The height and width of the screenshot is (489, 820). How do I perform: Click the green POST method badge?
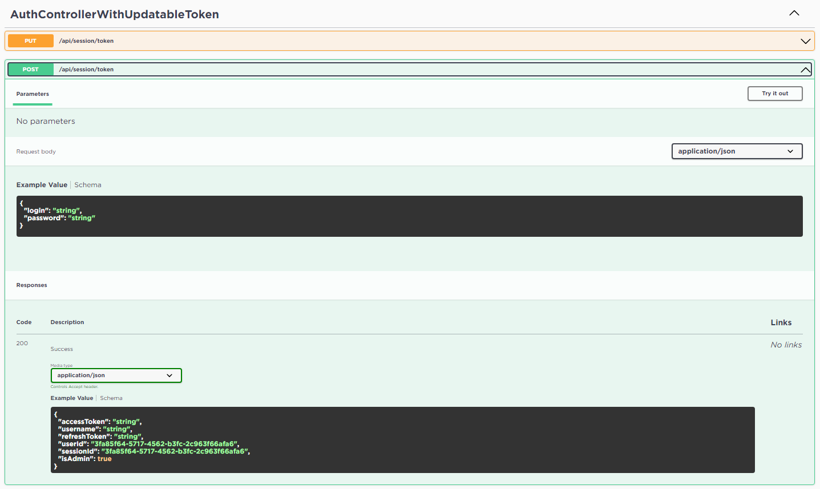31,70
